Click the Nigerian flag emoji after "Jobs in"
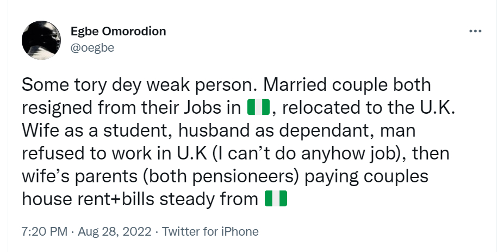Viewport: 498px width, 252px height. pos(258,107)
